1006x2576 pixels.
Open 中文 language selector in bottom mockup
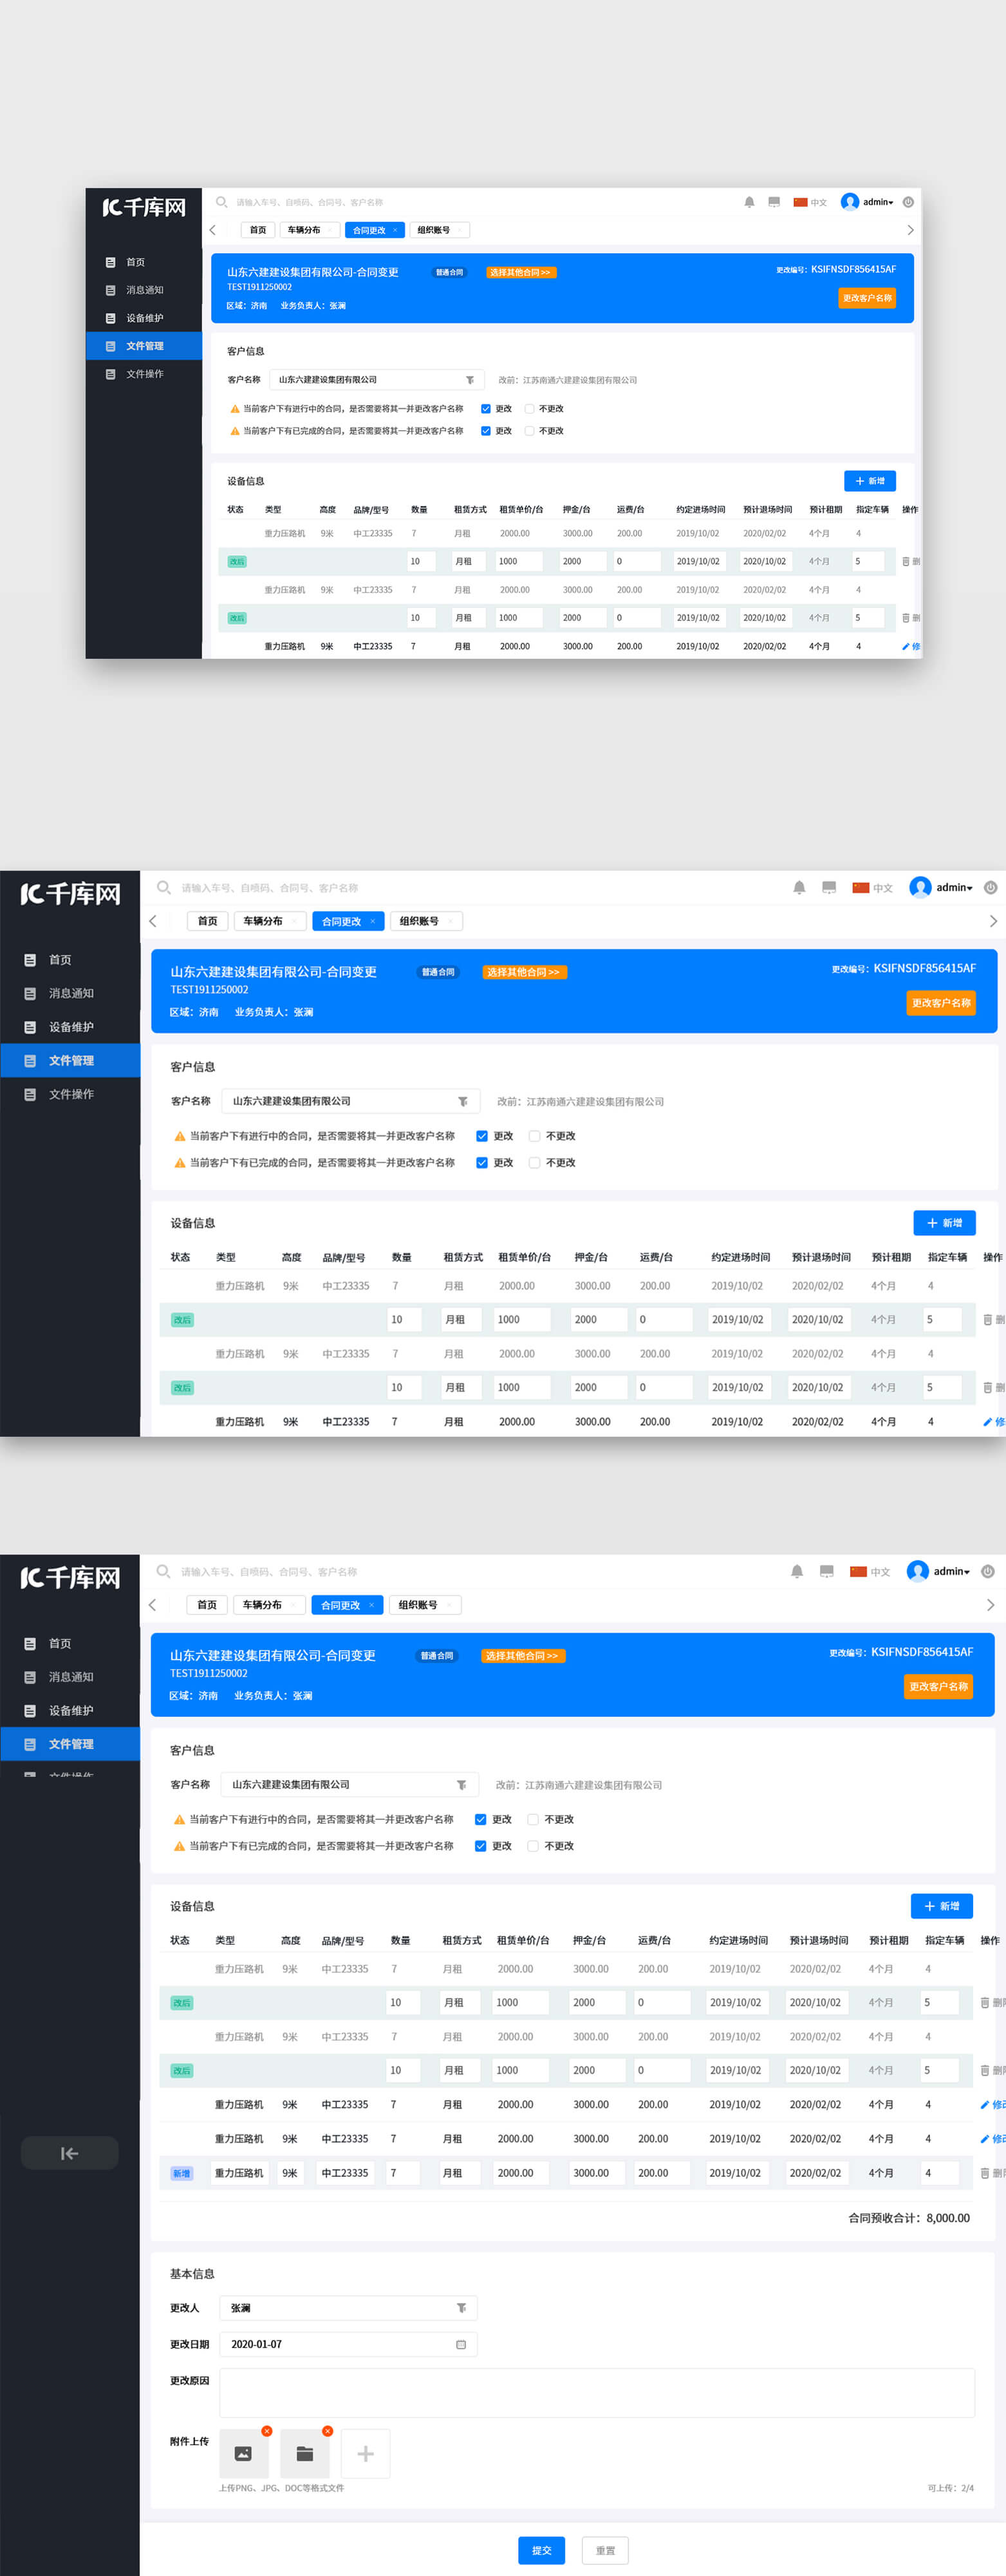(870, 1571)
